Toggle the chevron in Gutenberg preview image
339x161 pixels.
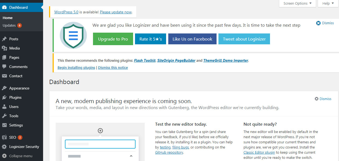tap(131, 156)
